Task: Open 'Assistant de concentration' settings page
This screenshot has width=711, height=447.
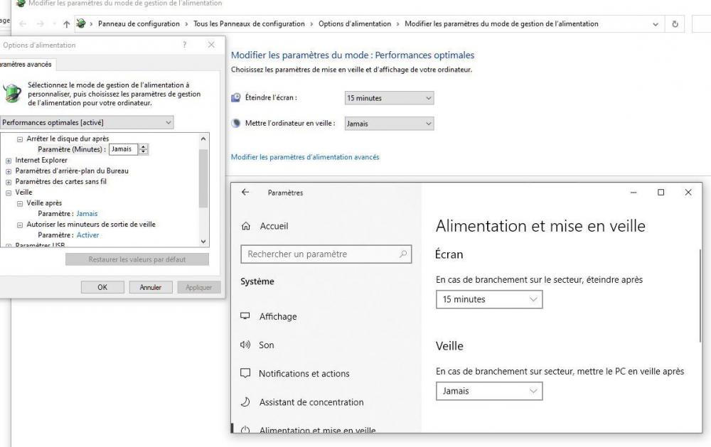Action: pos(302,402)
